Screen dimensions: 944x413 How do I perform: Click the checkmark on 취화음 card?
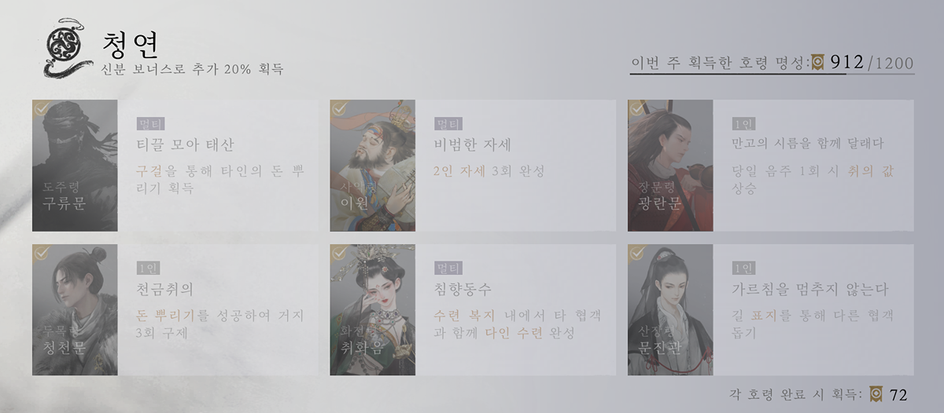pyautogui.click(x=340, y=254)
